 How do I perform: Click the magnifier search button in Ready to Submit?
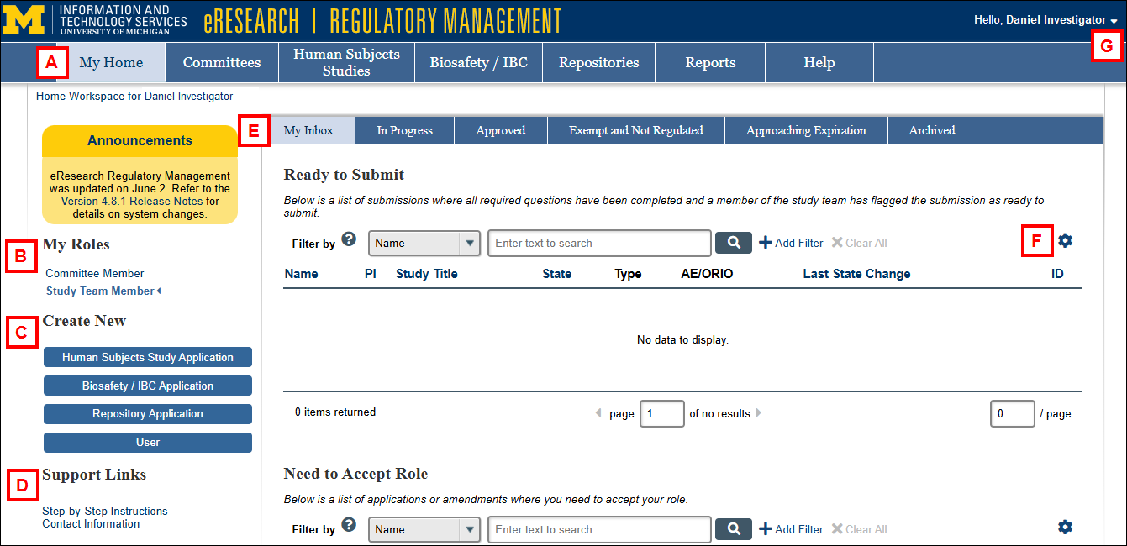coord(733,243)
